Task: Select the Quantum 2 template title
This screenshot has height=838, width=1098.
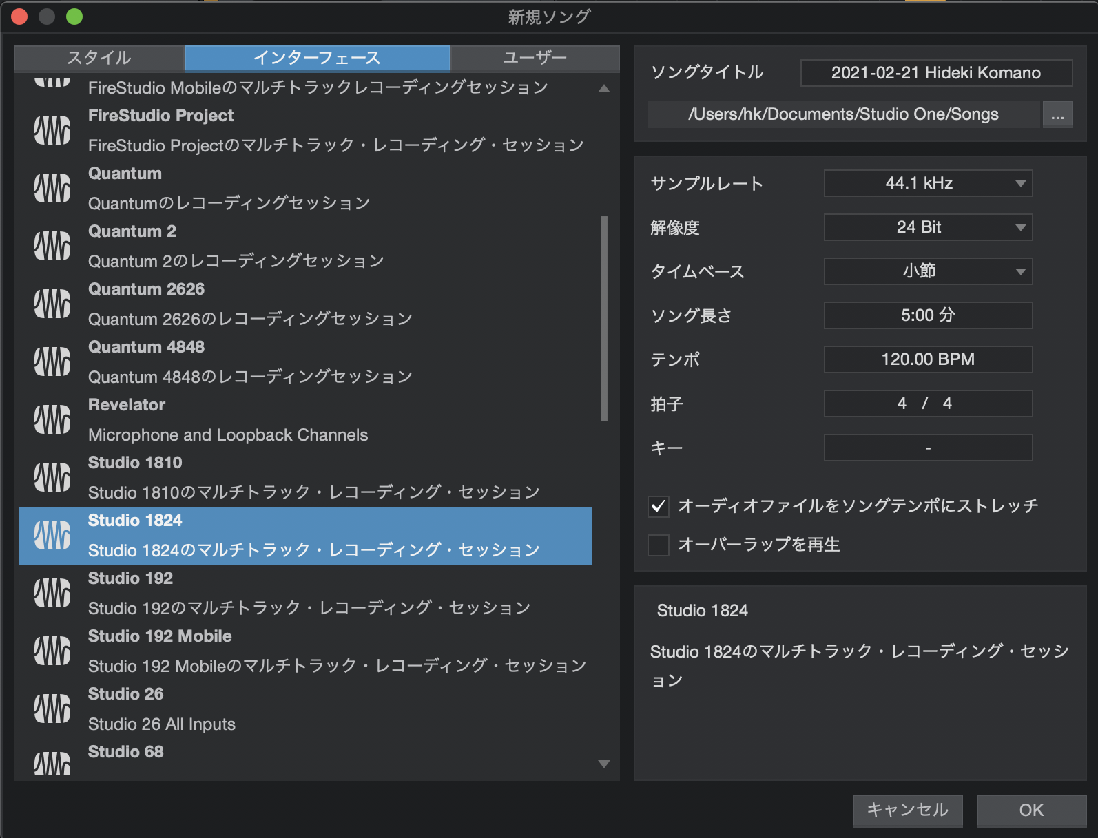Action: point(132,231)
